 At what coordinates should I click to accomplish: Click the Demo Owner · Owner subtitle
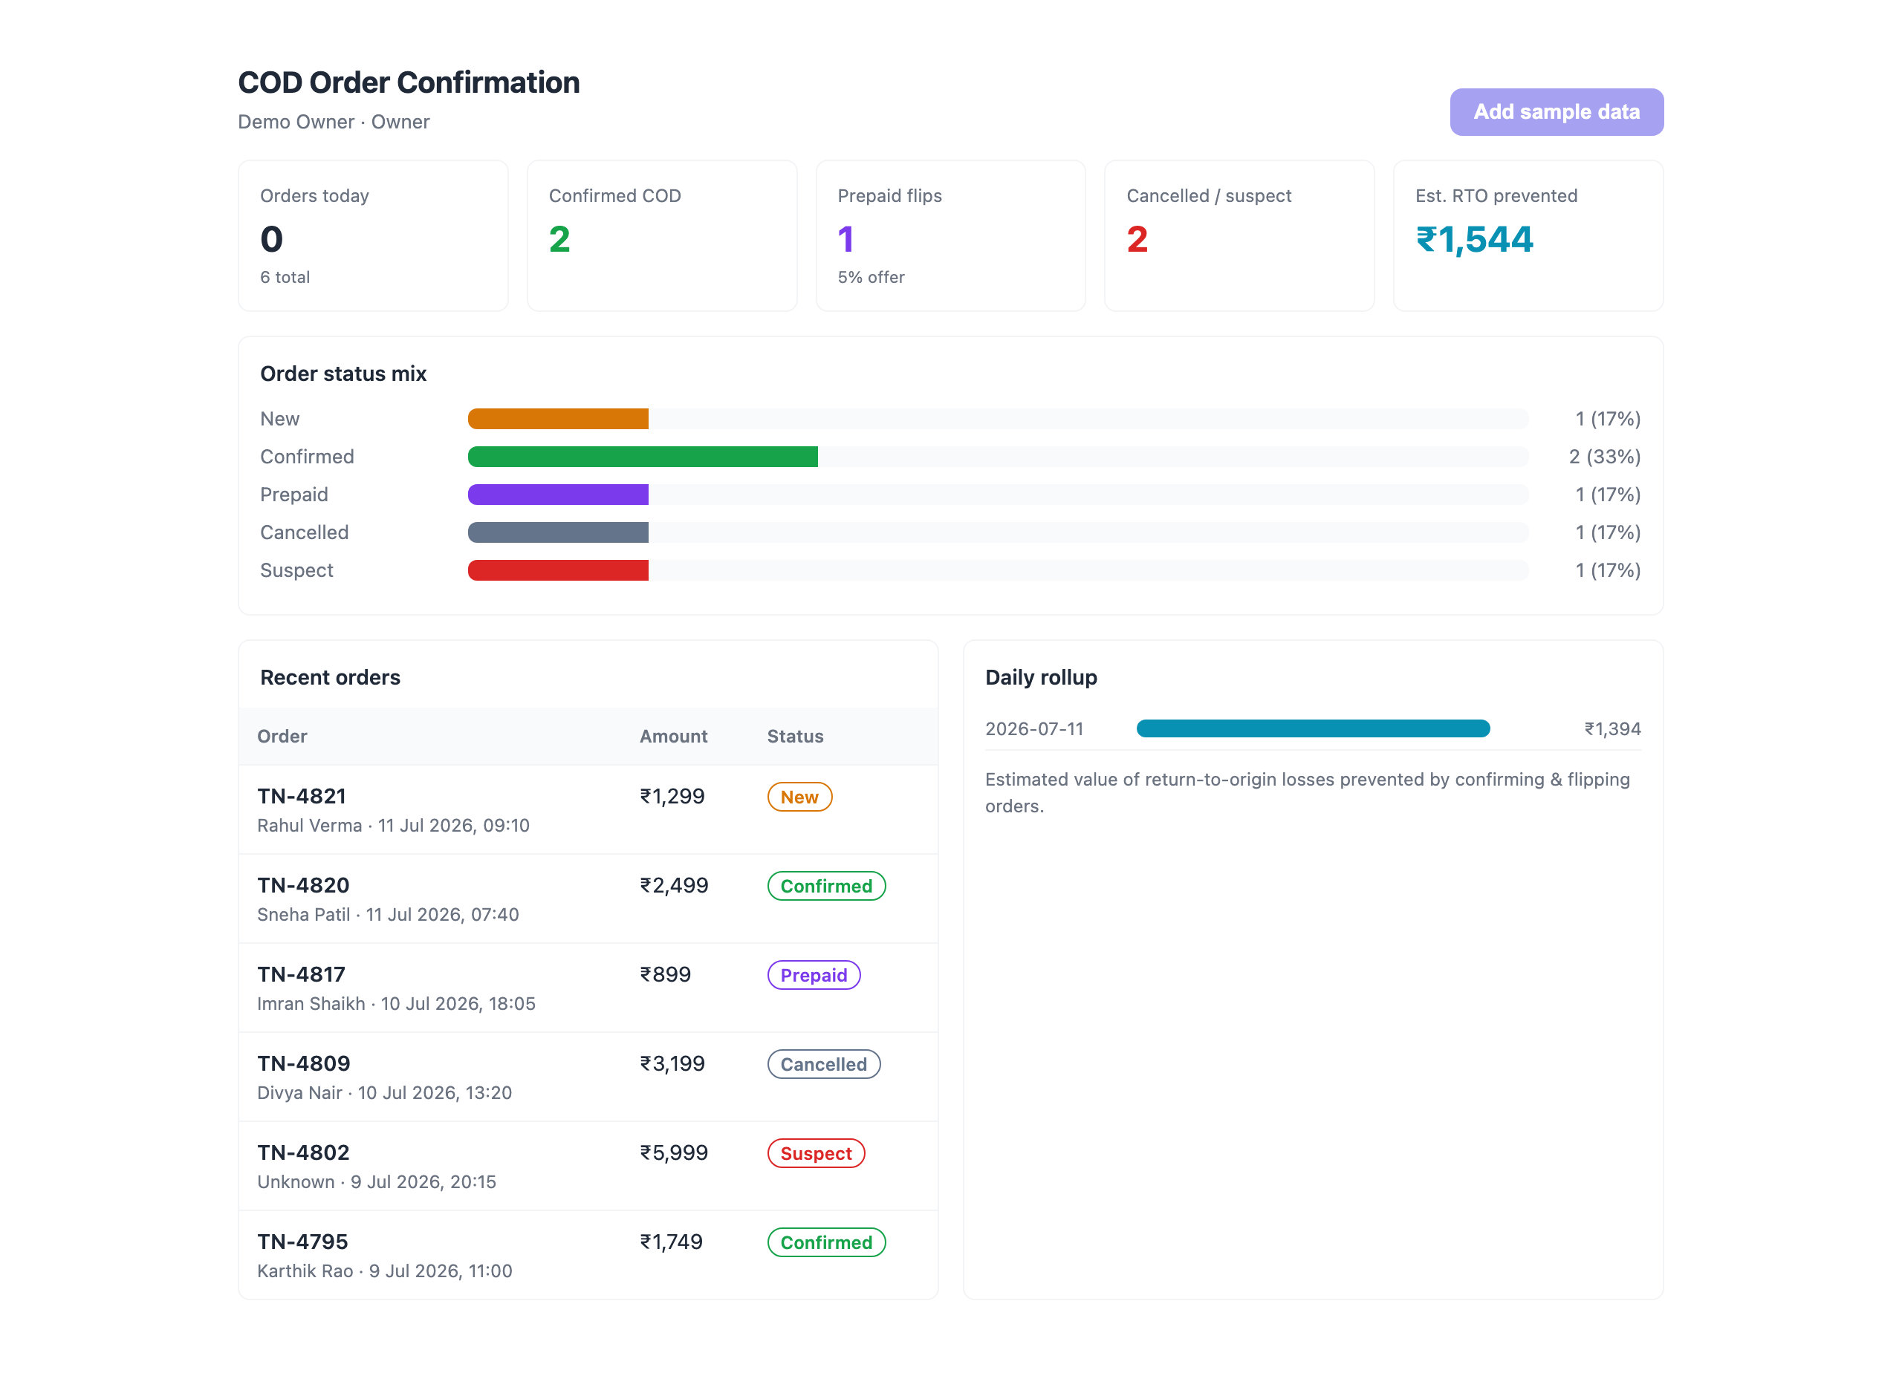tap(334, 122)
